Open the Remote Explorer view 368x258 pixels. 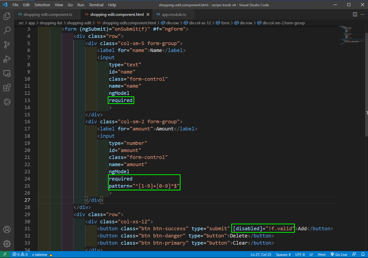[7, 73]
